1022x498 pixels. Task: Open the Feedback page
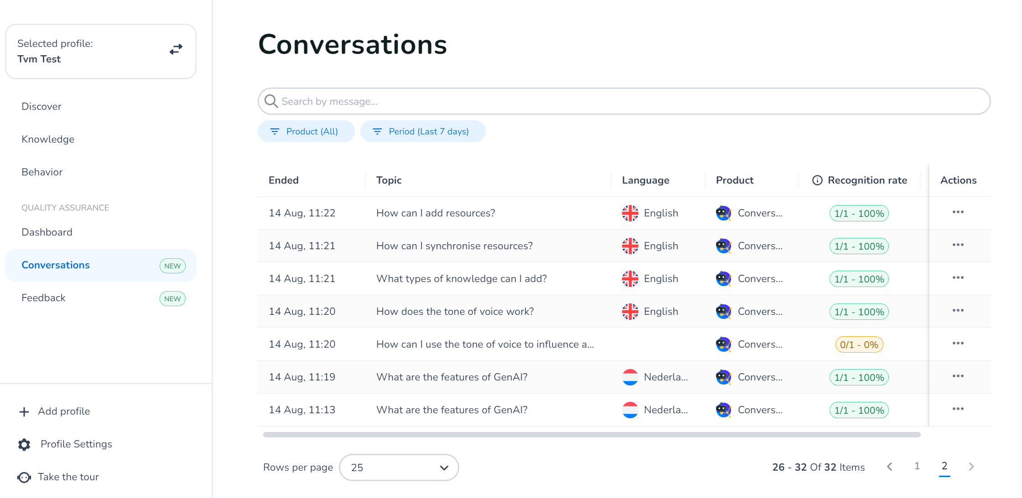coord(43,298)
